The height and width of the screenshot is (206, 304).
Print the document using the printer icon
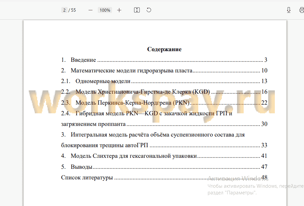point(301,10)
